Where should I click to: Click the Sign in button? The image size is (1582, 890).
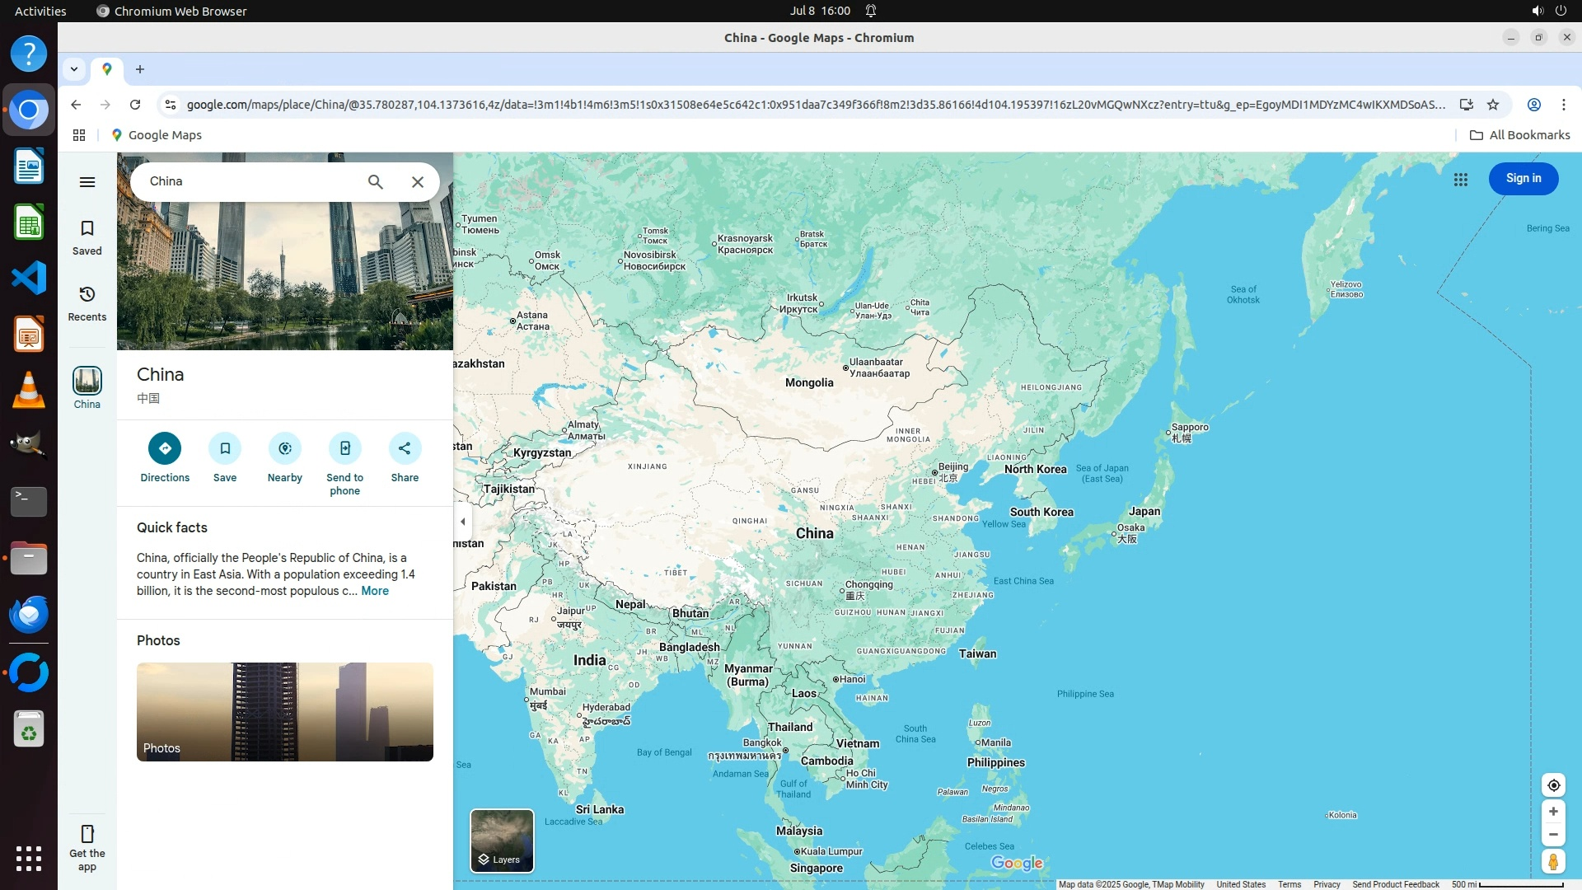pyautogui.click(x=1523, y=179)
